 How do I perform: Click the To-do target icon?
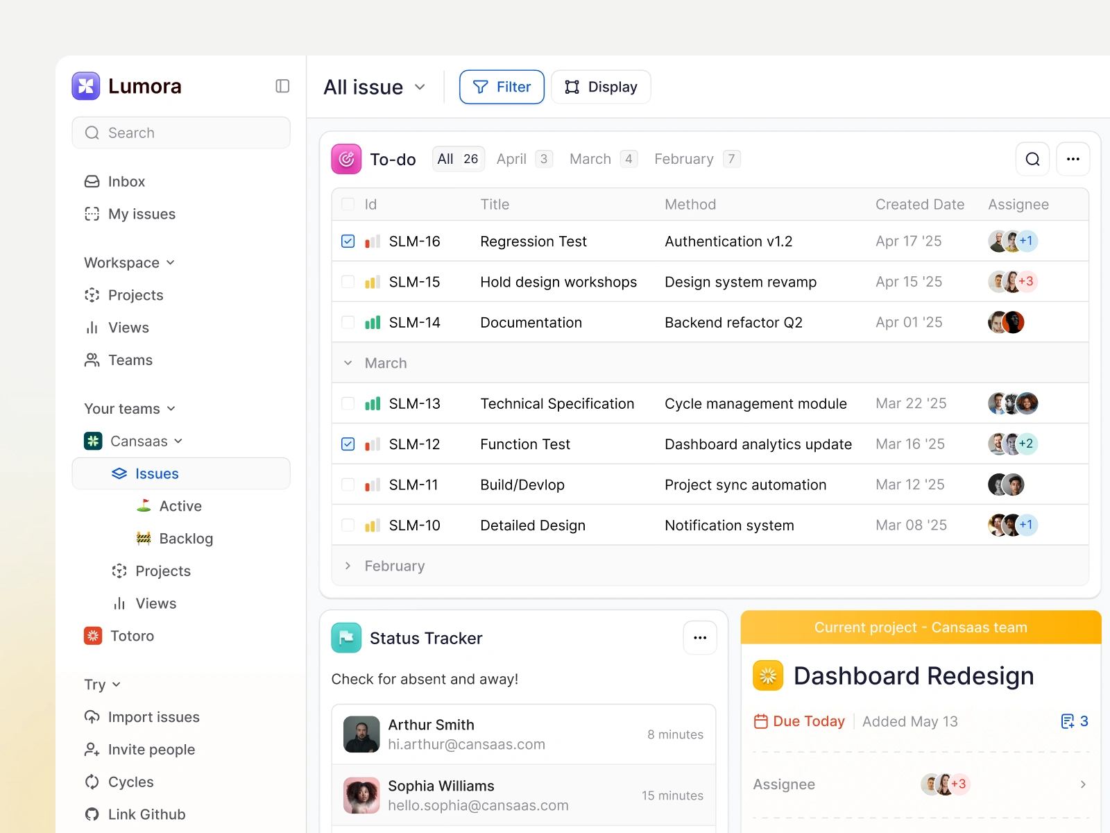tap(346, 159)
